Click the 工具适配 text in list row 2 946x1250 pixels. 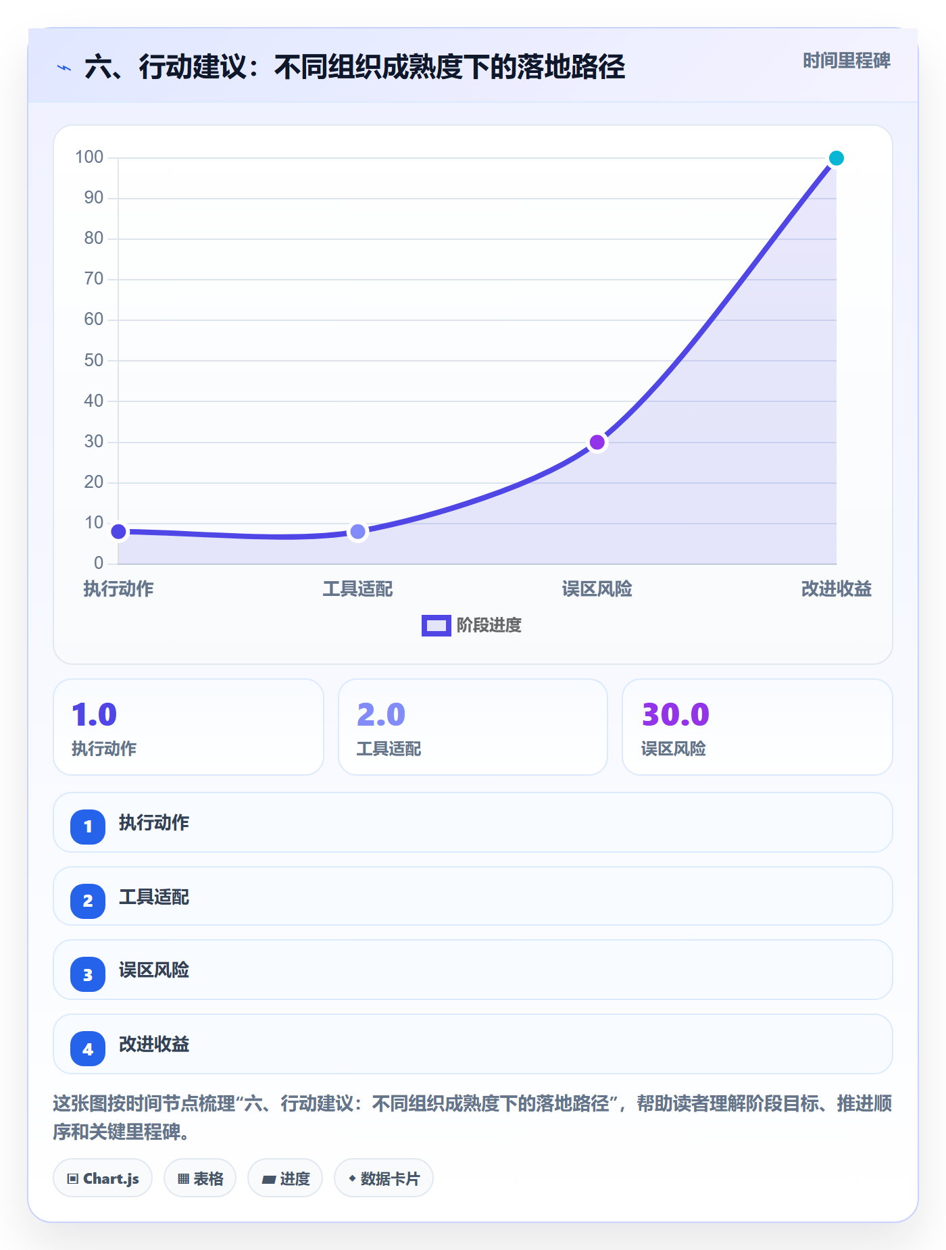(x=154, y=897)
